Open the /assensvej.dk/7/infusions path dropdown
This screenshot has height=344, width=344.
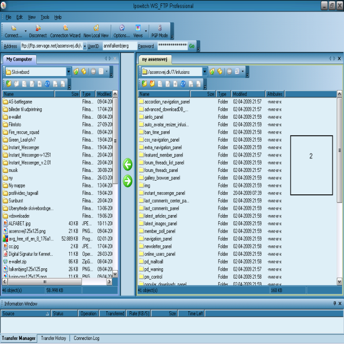point(205,72)
